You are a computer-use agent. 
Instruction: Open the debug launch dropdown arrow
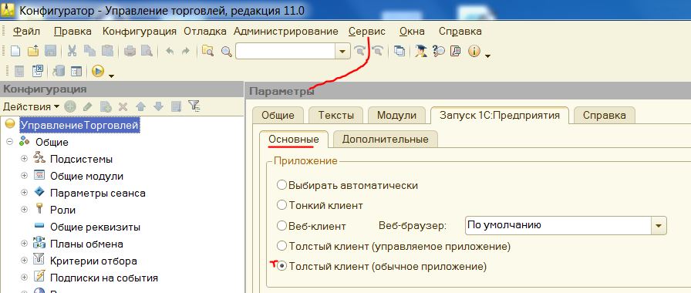coord(111,76)
